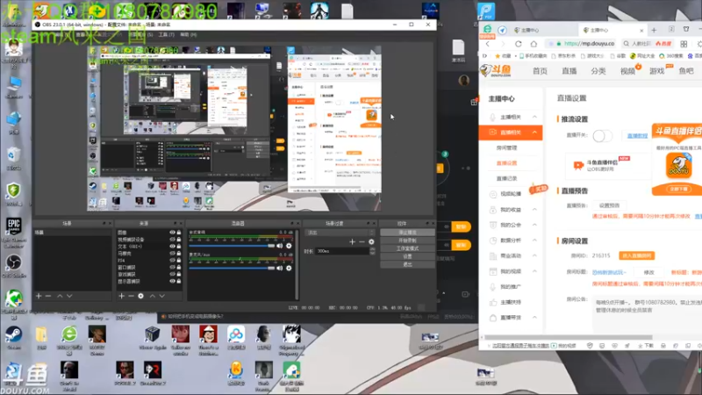The image size is (702, 395).
Task: Click 修改 button beside room title
Action: click(648, 272)
